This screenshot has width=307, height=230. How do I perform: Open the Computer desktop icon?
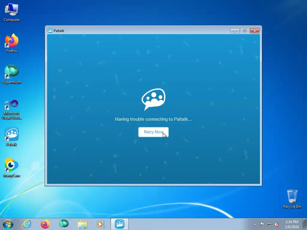tap(12, 13)
